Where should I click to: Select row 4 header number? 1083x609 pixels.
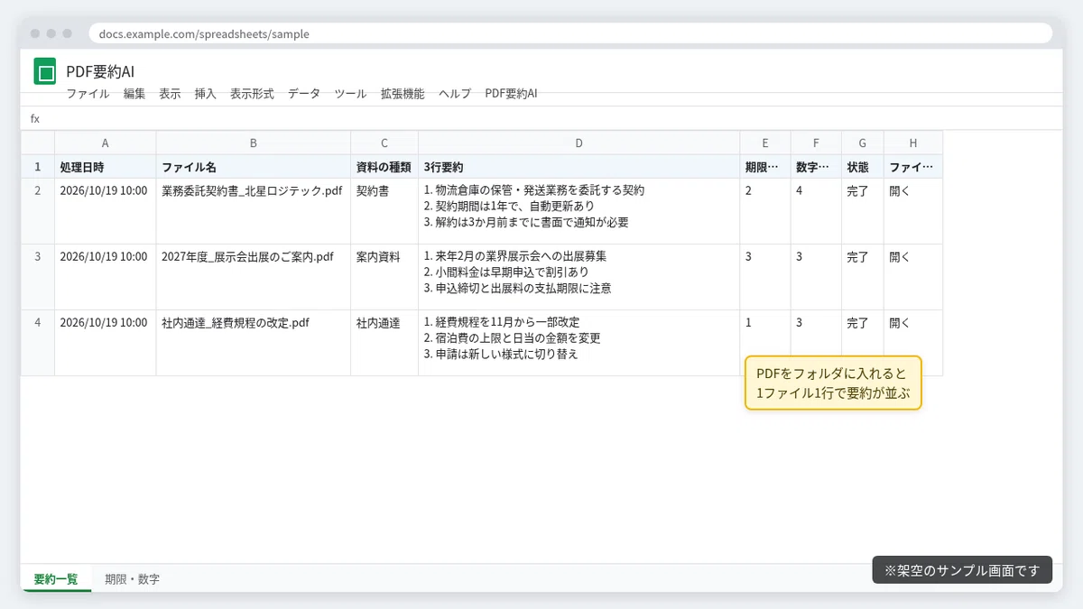pos(38,343)
